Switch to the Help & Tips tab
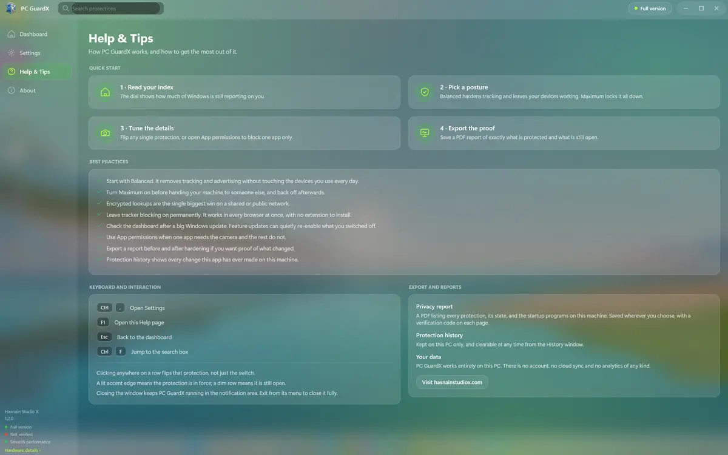This screenshot has width=728, height=455. [37, 72]
